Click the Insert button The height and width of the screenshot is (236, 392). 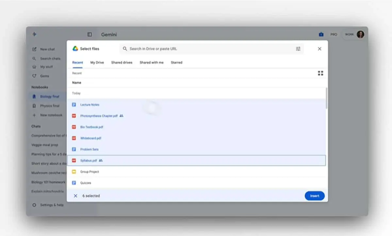315,196
